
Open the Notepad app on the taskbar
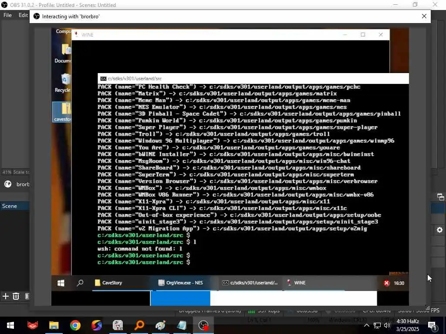click(x=182, y=325)
